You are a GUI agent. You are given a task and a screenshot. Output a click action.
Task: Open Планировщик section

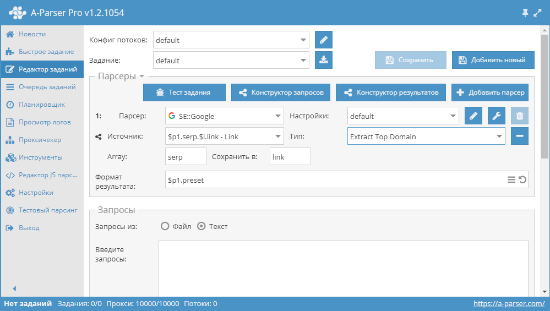click(x=42, y=105)
